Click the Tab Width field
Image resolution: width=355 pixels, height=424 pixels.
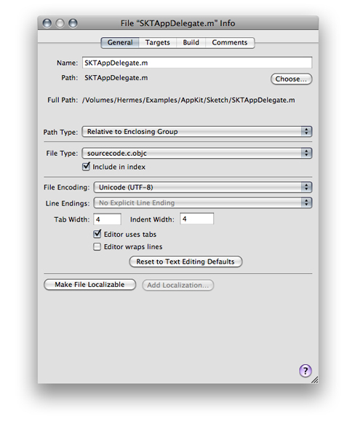click(107, 219)
